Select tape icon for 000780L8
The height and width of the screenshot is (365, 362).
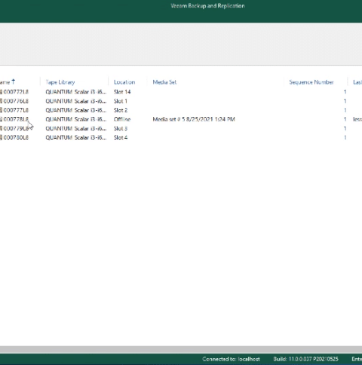coord(1,137)
